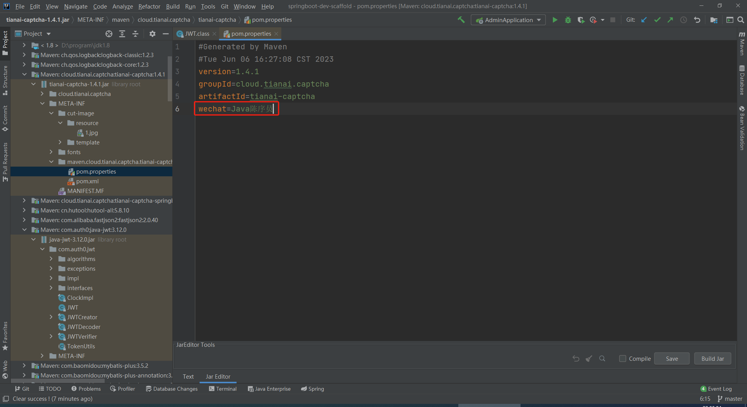Open the Refactor menu

coord(149,6)
